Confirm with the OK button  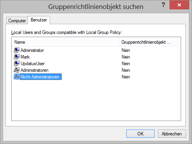(x=140, y=133)
